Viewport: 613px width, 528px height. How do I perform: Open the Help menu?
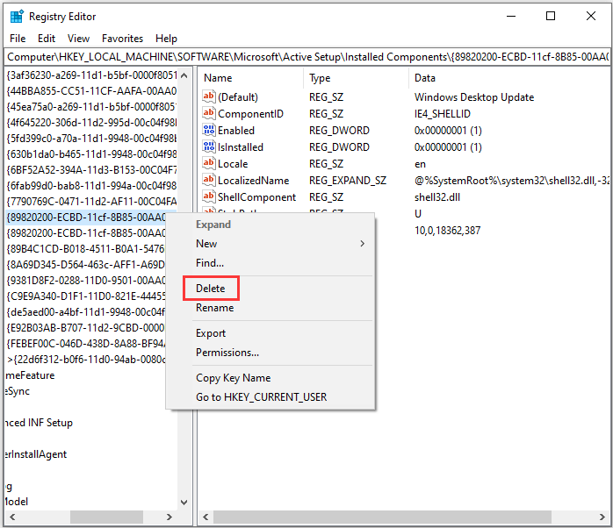point(166,39)
